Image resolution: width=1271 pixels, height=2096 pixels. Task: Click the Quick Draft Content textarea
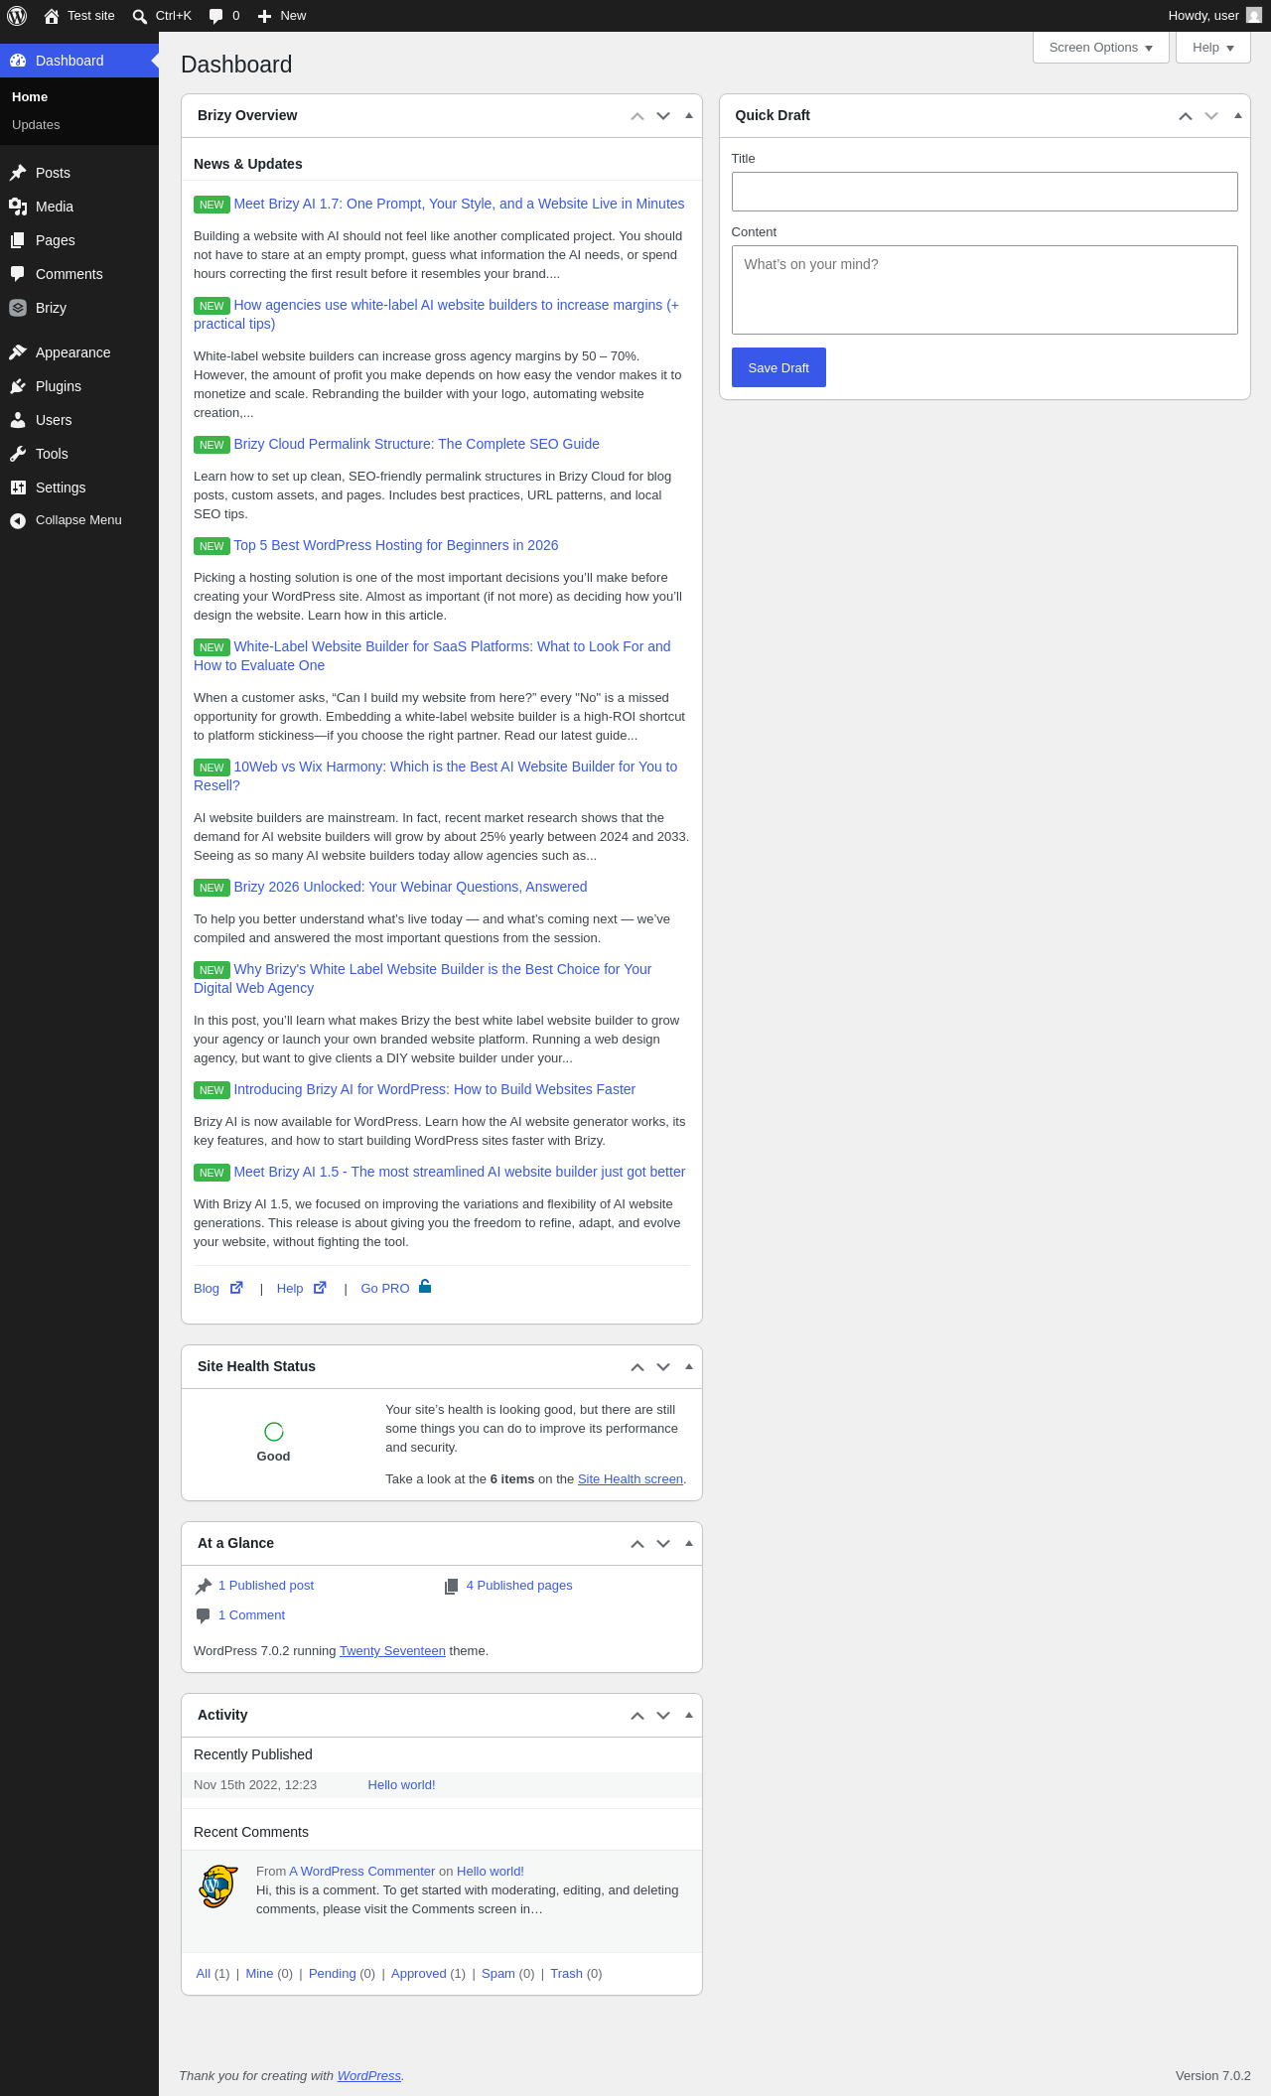coord(985,290)
